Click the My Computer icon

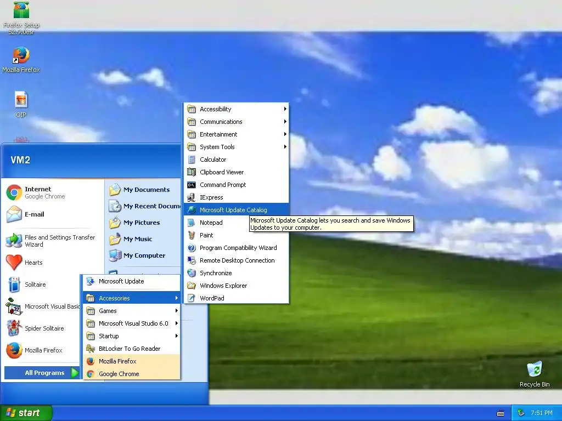pos(115,255)
